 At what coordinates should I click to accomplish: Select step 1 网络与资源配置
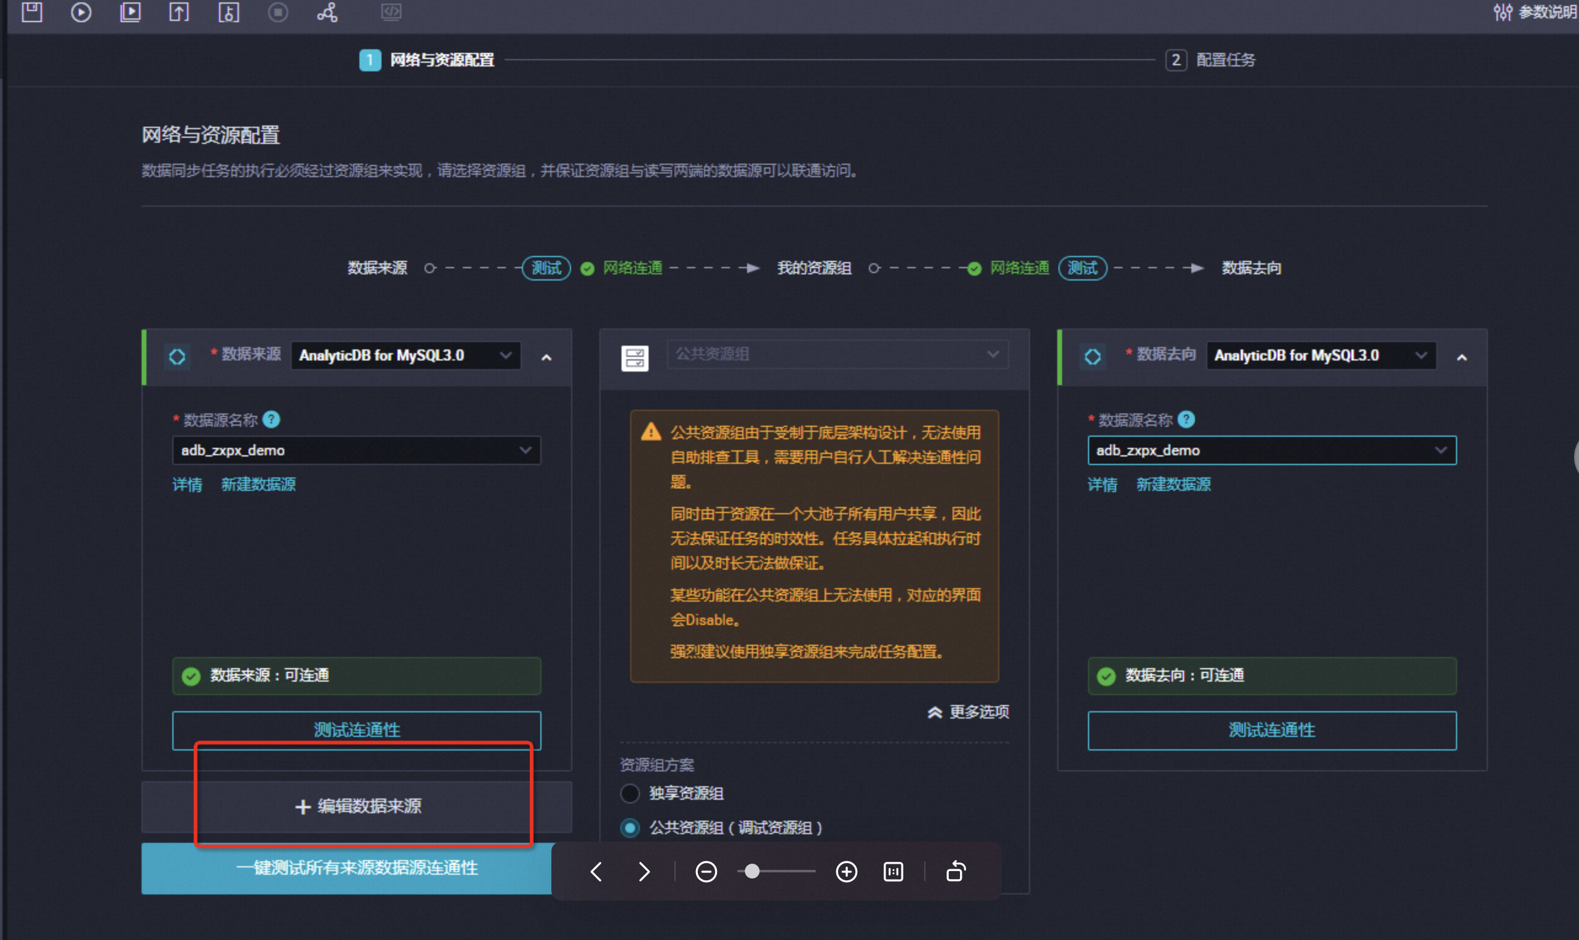pyautogui.click(x=426, y=60)
